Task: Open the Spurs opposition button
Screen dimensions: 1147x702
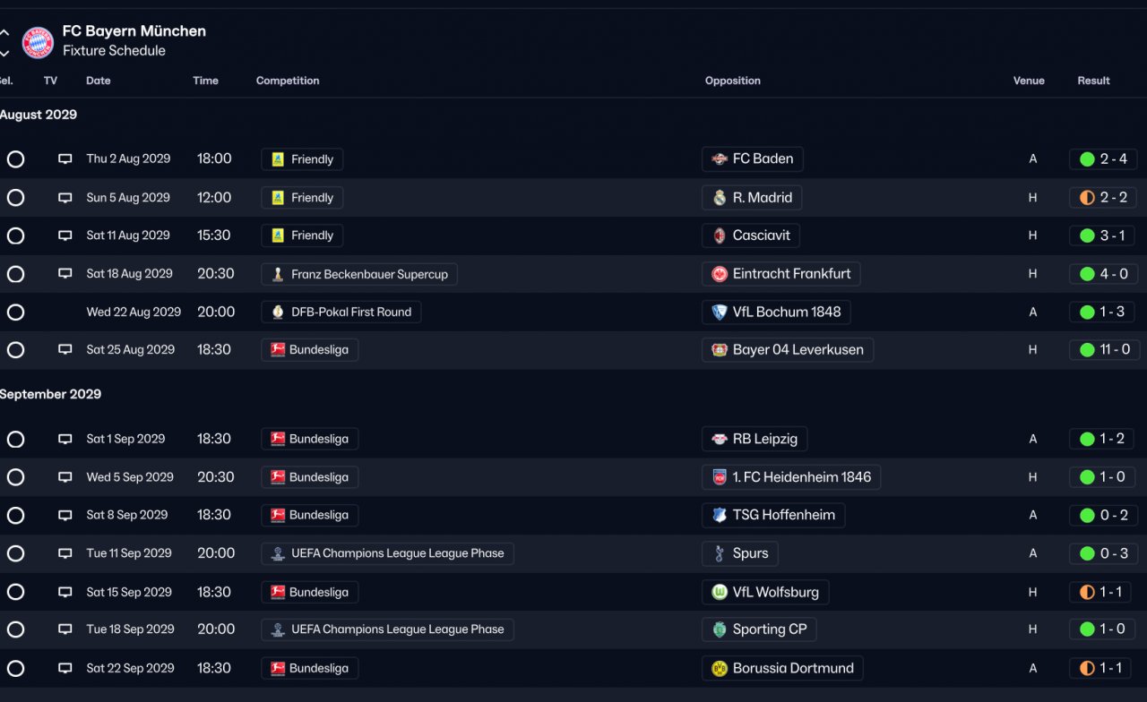Action: point(740,553)
